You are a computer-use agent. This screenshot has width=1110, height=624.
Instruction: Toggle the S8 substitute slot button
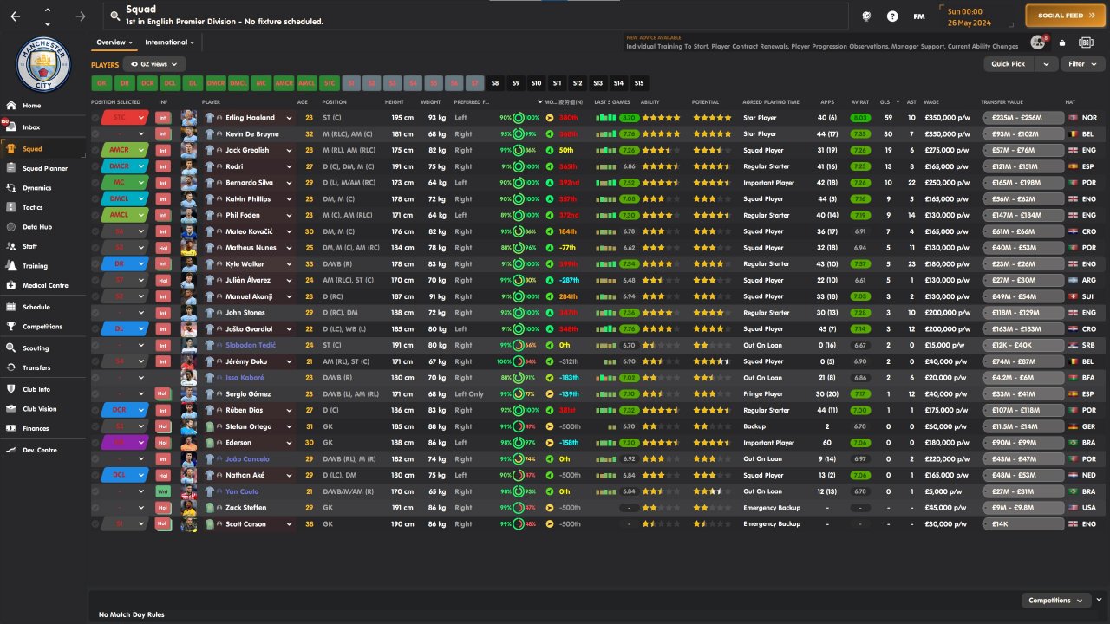(495, 83)
